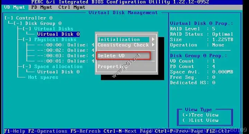The width and height of the screenshot is (249, 134).
Task: Click the F5-Refresh shortcut hint
Action: 85,131
